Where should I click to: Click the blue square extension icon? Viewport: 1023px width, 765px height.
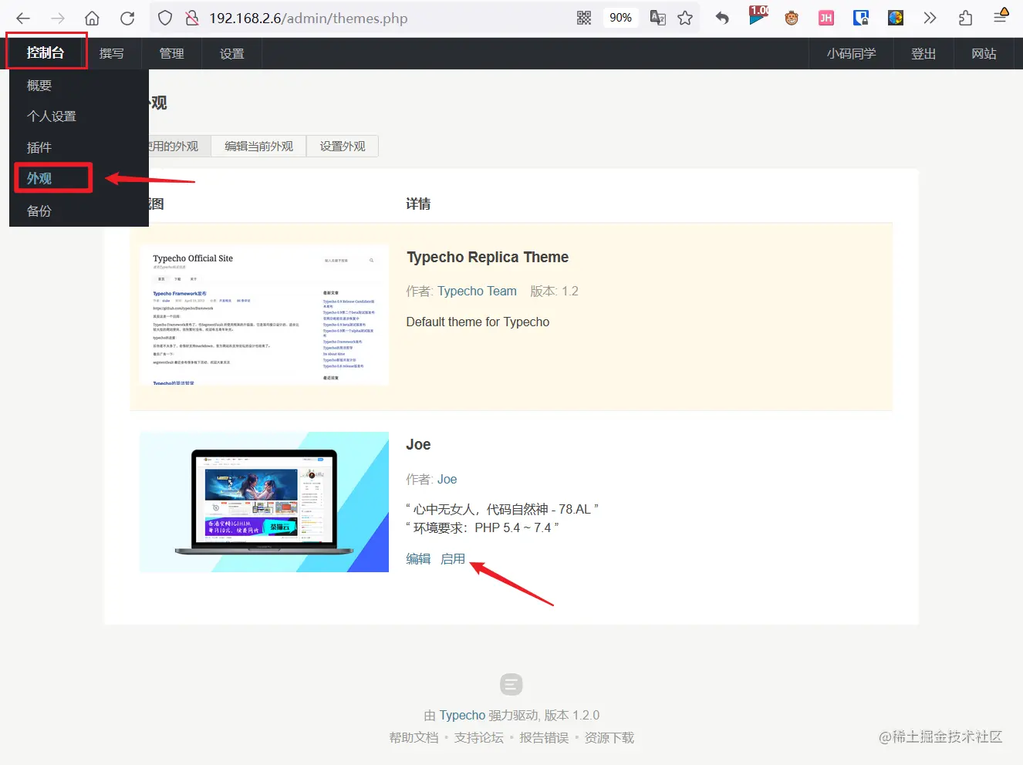click(x=861, y=18)
